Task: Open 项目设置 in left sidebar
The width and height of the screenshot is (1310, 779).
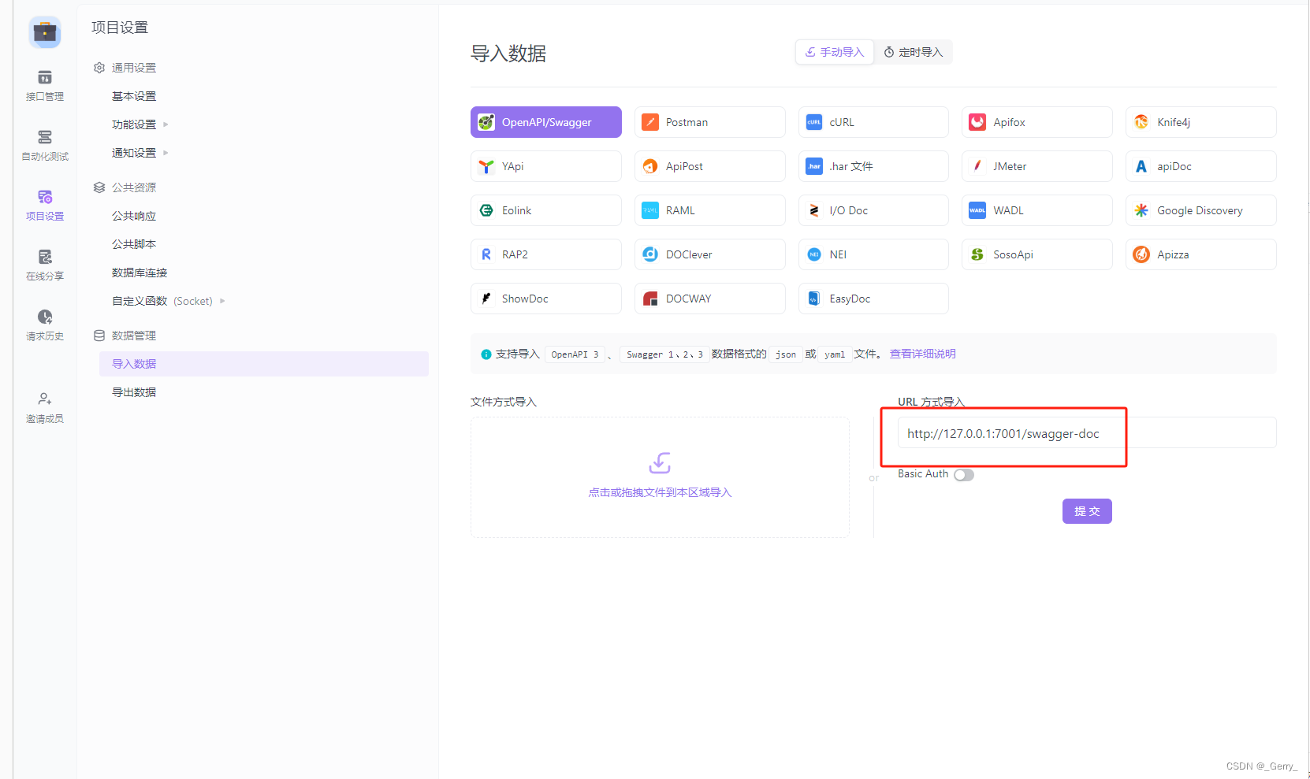Action: (x=45, y=206)
